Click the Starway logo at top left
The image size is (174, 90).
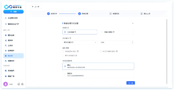[13, 6]
